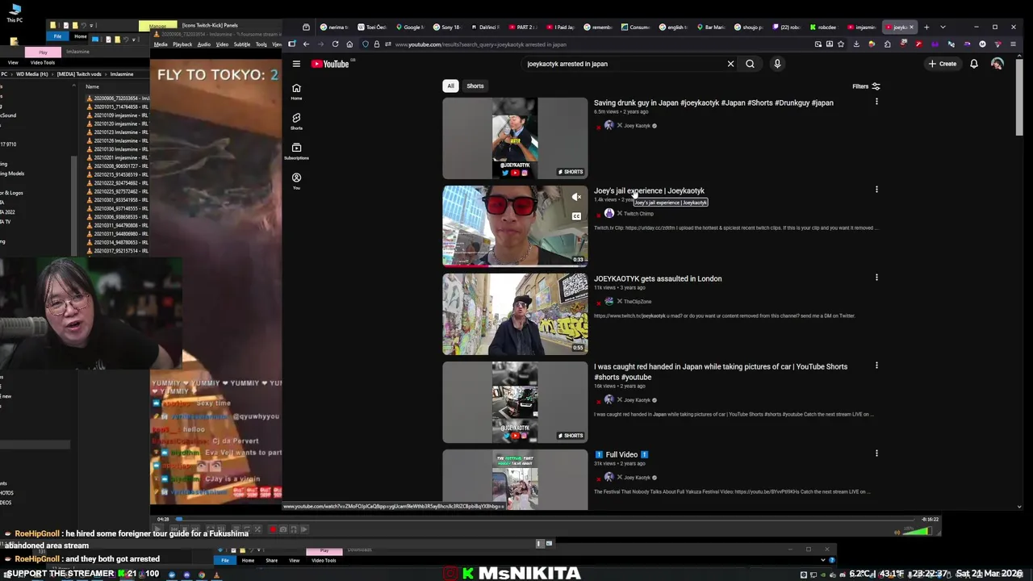Open browser application menu
Image resolution: width=1033 pixels, height=581 pixels.
click(x=1014, y=44)
